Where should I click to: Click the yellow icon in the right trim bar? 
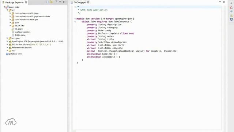coord(231,15)
